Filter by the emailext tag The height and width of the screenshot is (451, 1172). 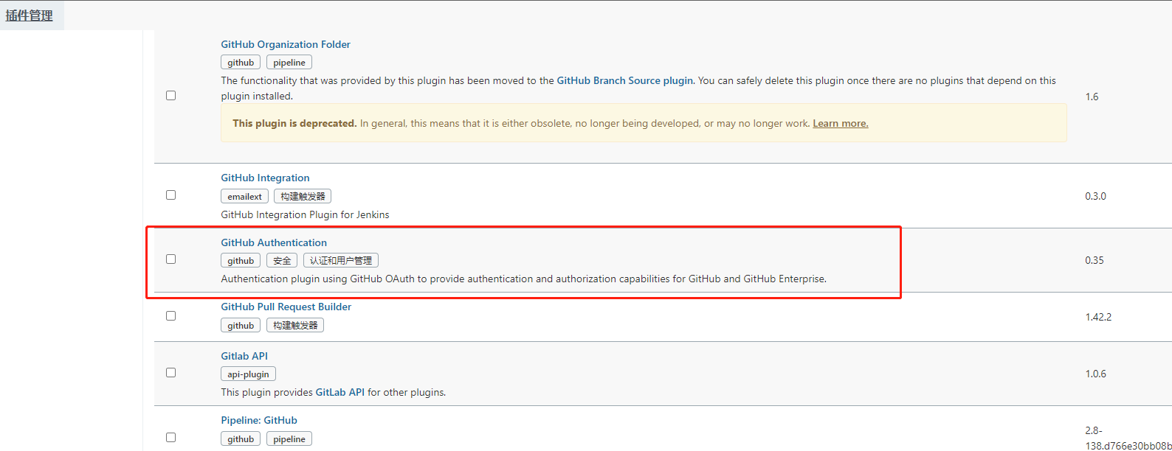(x=244, y=196)
